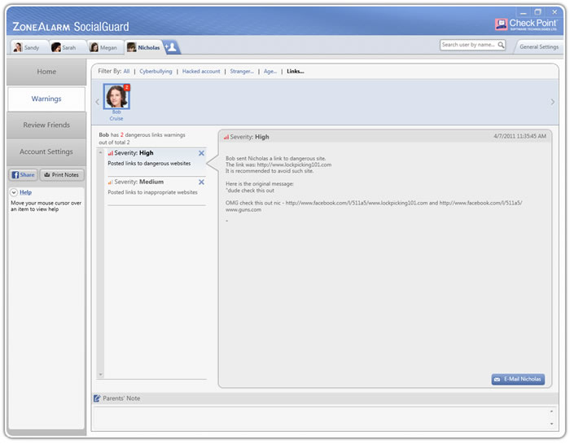This screenshot has height=444, width=570.
Task: Filter warnings by Links
Action: (x=295, y=71)
